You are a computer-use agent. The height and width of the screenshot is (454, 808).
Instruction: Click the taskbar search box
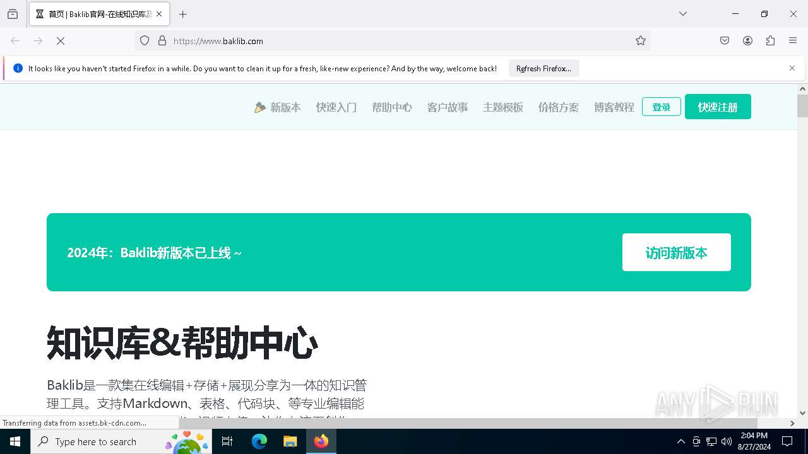[x=121, y=441]
